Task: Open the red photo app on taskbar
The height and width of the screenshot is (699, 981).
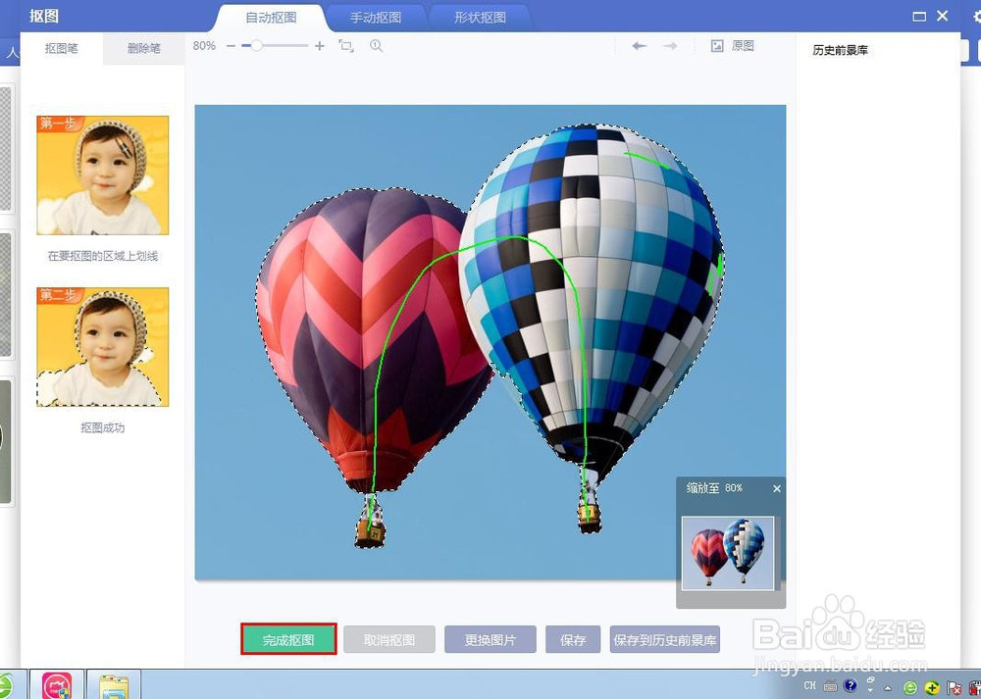Action: pos(56,684)
